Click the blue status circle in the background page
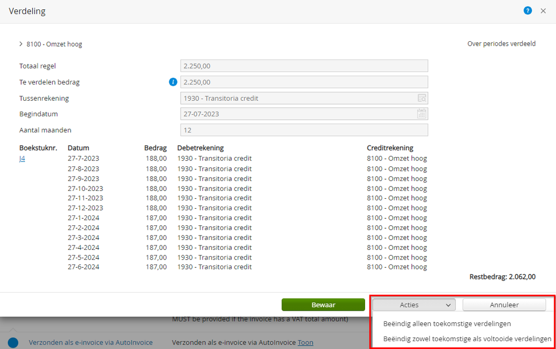 click(x=13, y=343)
